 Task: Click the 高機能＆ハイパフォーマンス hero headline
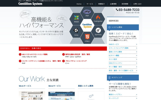pos(42,22)
